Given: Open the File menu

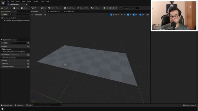Looking at the screenshot, I should point(8,1).
